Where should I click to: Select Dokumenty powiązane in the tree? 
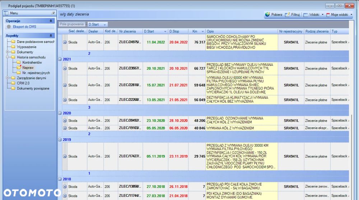[33, 88]
